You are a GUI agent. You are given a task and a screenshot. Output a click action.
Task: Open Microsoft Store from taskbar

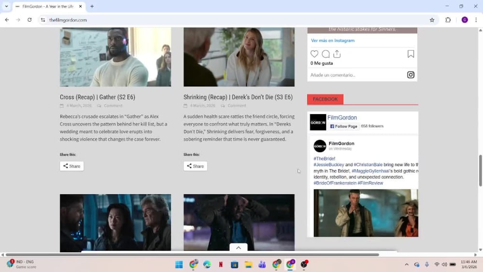coord(234,264)
